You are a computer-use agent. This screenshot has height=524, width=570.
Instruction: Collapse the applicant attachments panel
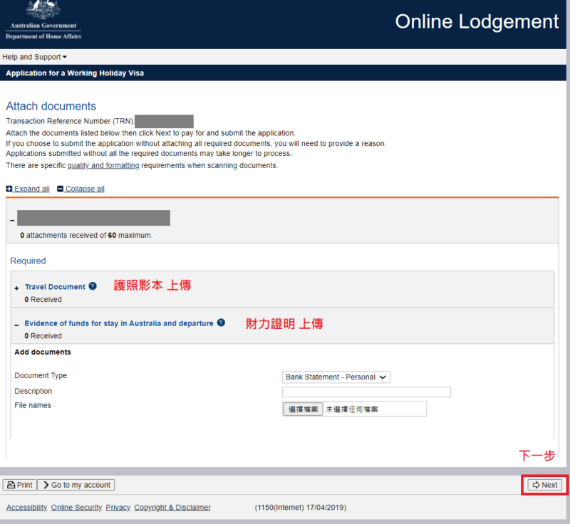(12, 220)
